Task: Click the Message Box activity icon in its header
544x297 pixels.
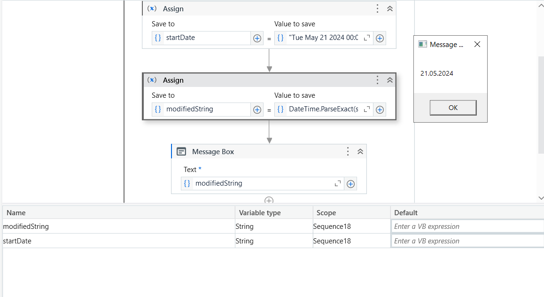Action: (182, 151)
